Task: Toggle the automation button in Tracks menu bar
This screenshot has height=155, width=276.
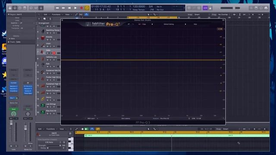Action: [x=76, y=15]
